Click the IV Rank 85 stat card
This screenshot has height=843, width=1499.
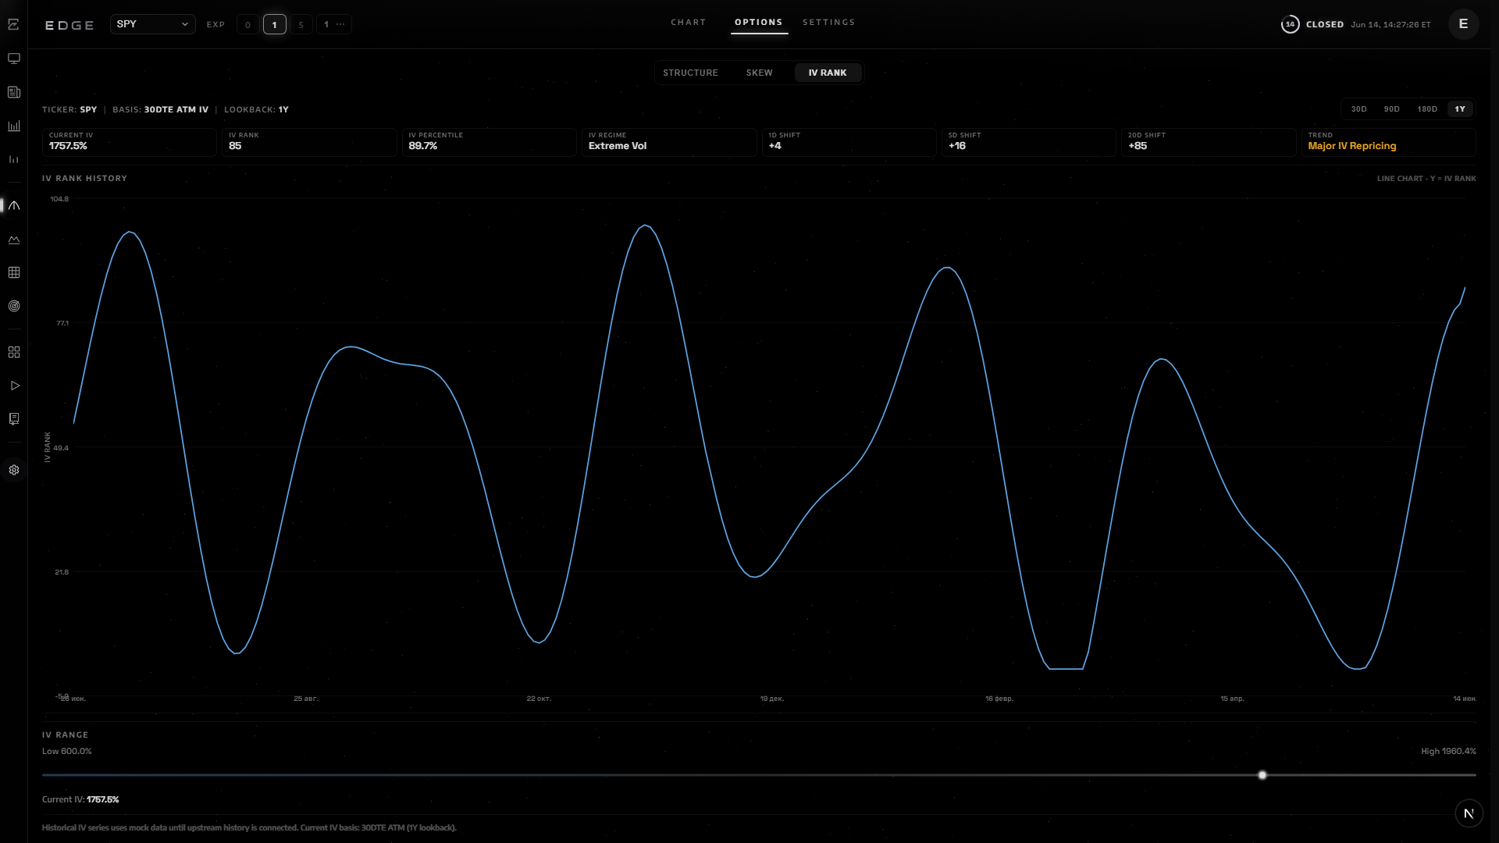pyautogui.click(x=309, y=142)
